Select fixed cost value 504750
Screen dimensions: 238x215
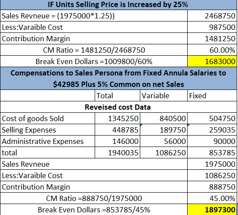(x=212, y=118)
